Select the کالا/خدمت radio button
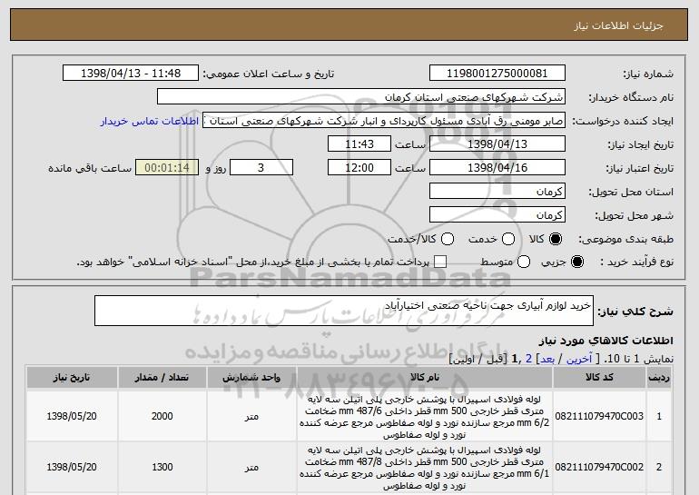 click(x=448, y=239)
